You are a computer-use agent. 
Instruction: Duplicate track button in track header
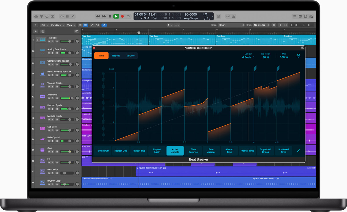(43, 31)
